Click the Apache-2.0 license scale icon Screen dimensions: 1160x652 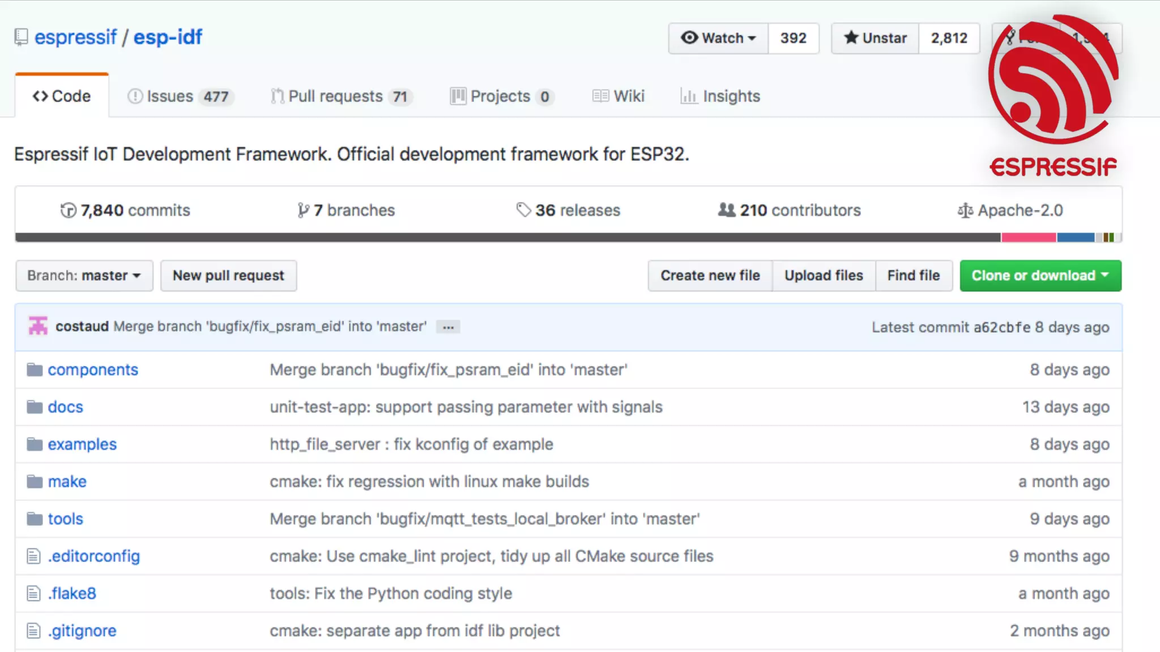[x=965, y=211]
